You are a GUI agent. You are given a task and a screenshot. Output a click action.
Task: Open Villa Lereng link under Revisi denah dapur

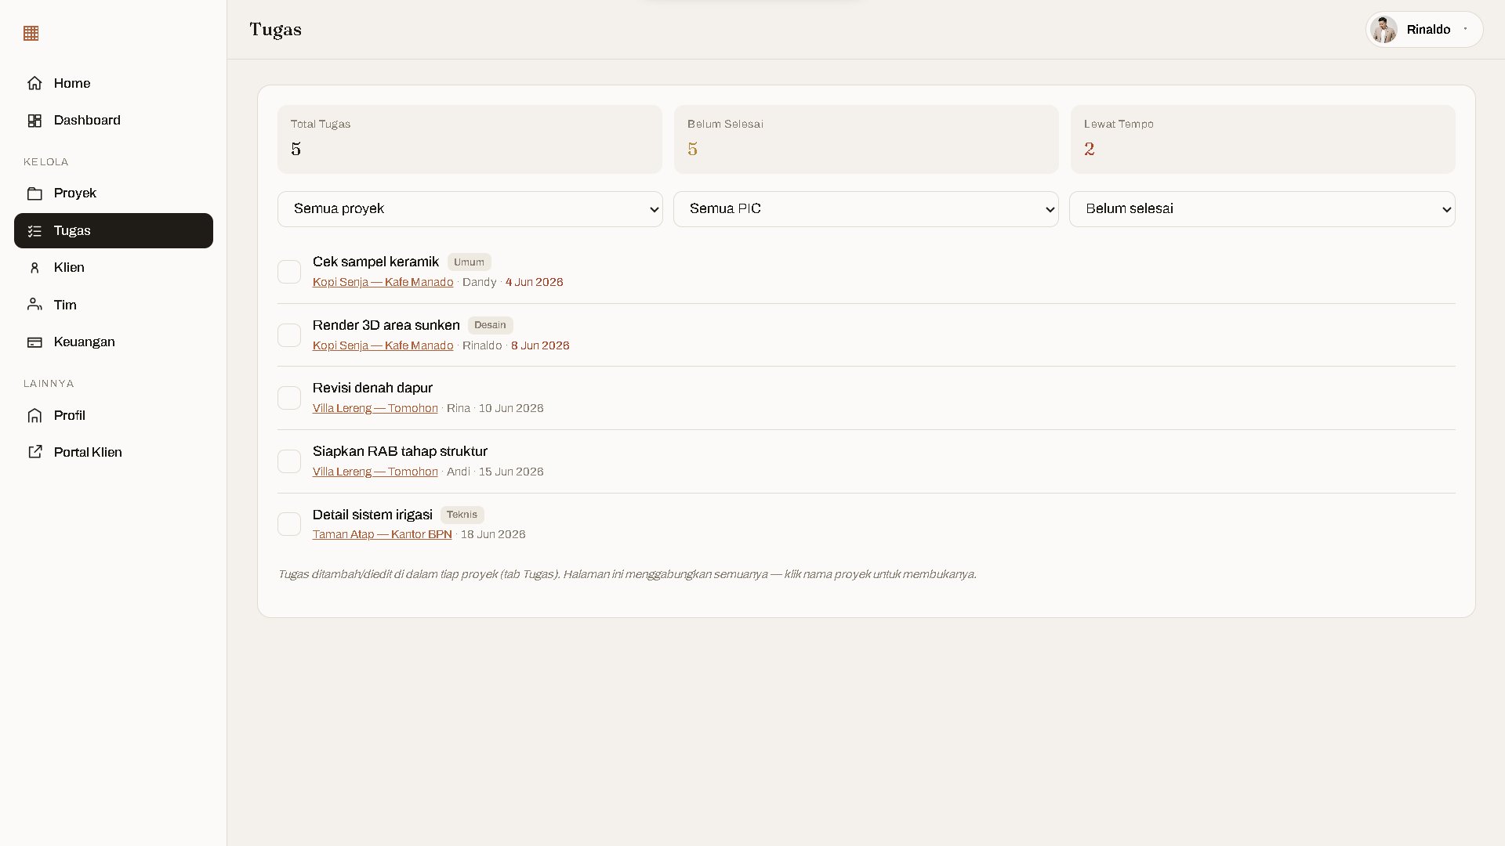point(375,408)
